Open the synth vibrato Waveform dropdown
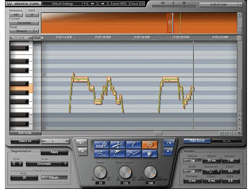The image size is (252, 189). 218,171
